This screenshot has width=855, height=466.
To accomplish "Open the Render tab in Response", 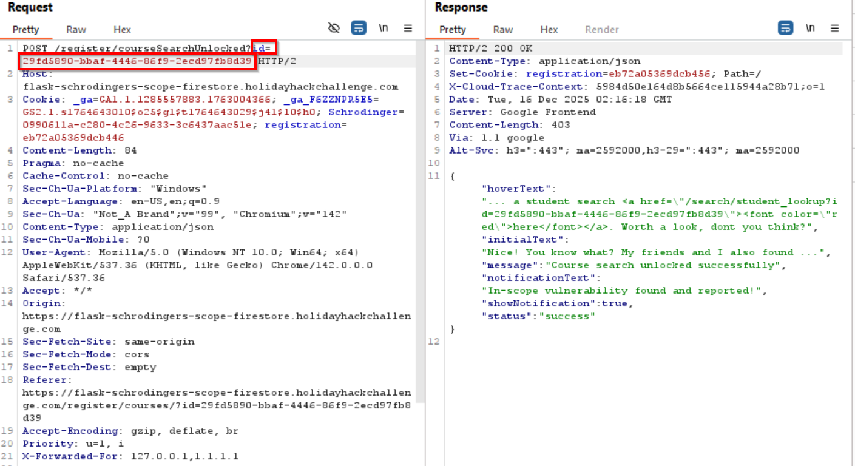I will [x=601, y=30].
